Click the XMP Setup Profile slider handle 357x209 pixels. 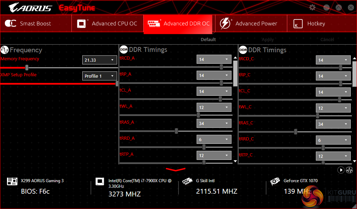[117, 84]
